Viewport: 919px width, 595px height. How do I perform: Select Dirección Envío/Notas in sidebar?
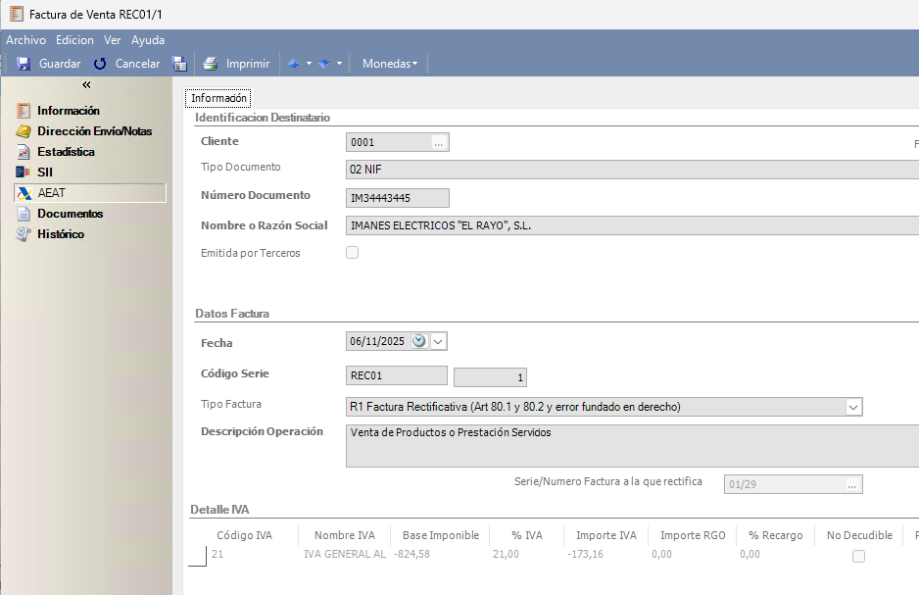click(x=94, y=131)
